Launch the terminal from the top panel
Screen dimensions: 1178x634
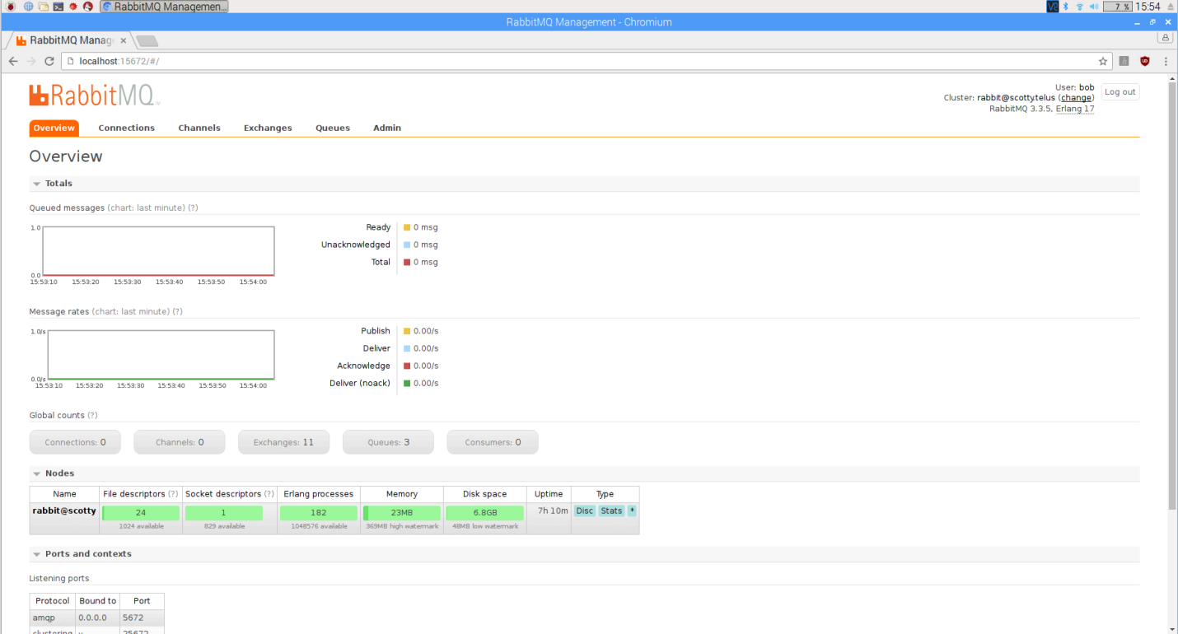click(58, 7)
